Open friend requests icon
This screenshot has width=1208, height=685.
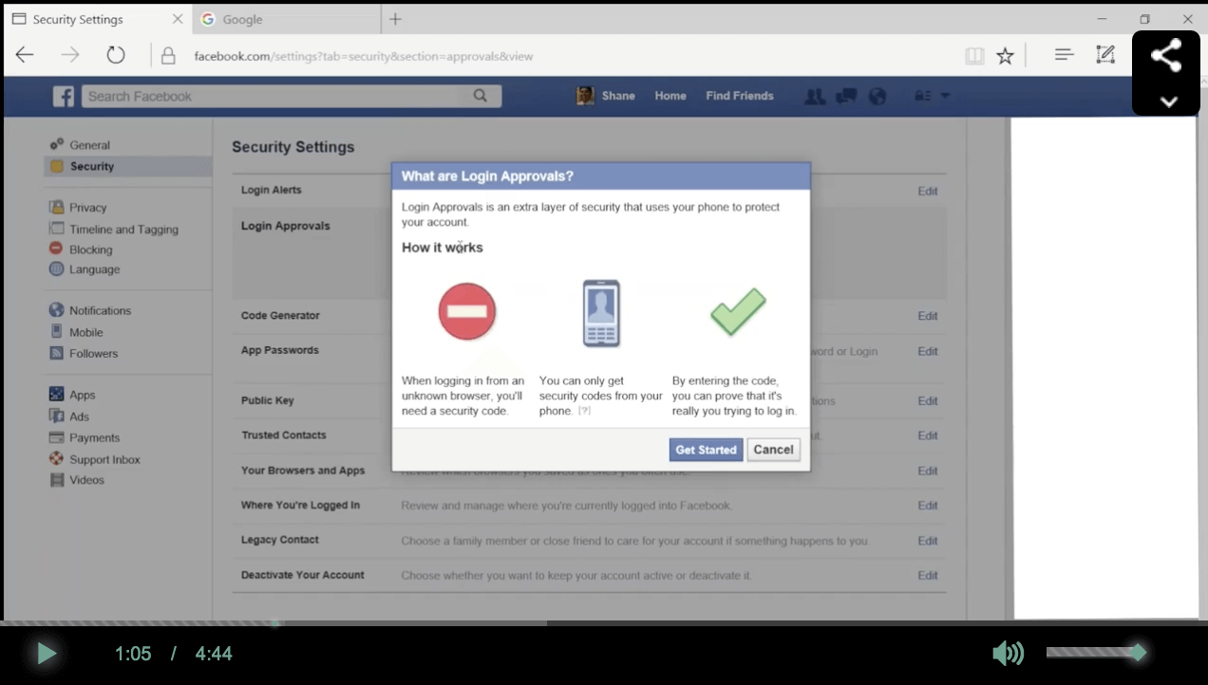click(x=815, y=96)
